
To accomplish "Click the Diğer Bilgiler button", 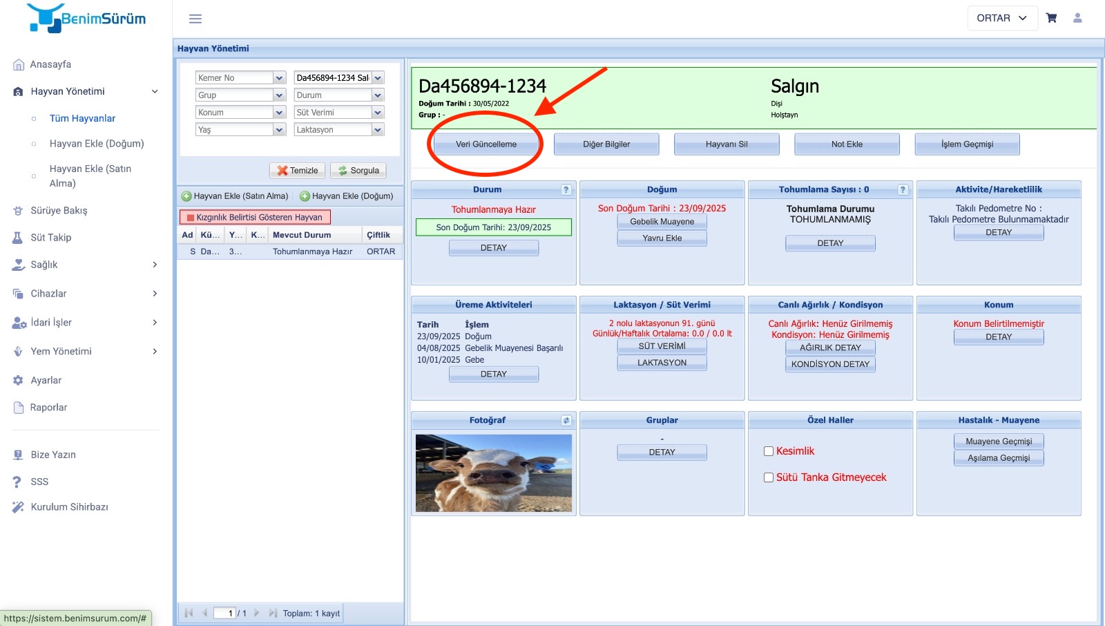I will (x=606, y=144).
